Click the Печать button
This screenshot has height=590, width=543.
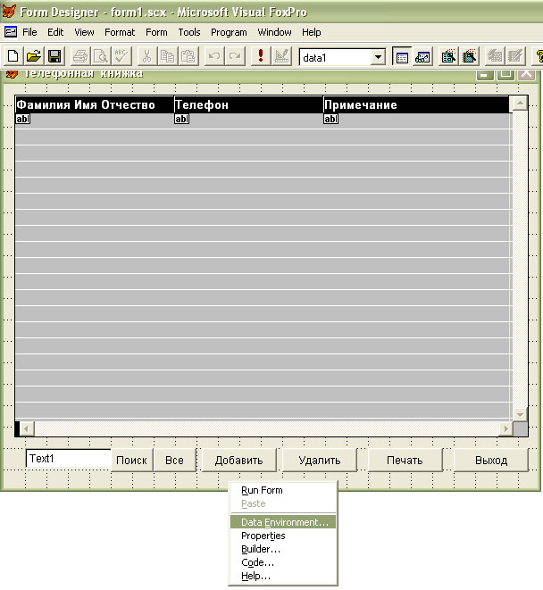pyautogui.click(x=405, y=461)
